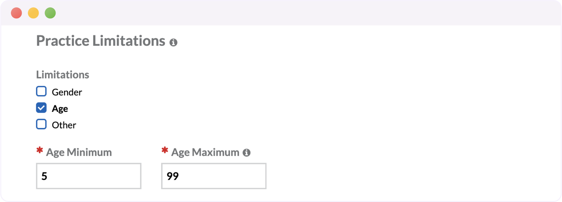Click the Age Maximum field label
562x202 pixels.
tap(205, 152)
